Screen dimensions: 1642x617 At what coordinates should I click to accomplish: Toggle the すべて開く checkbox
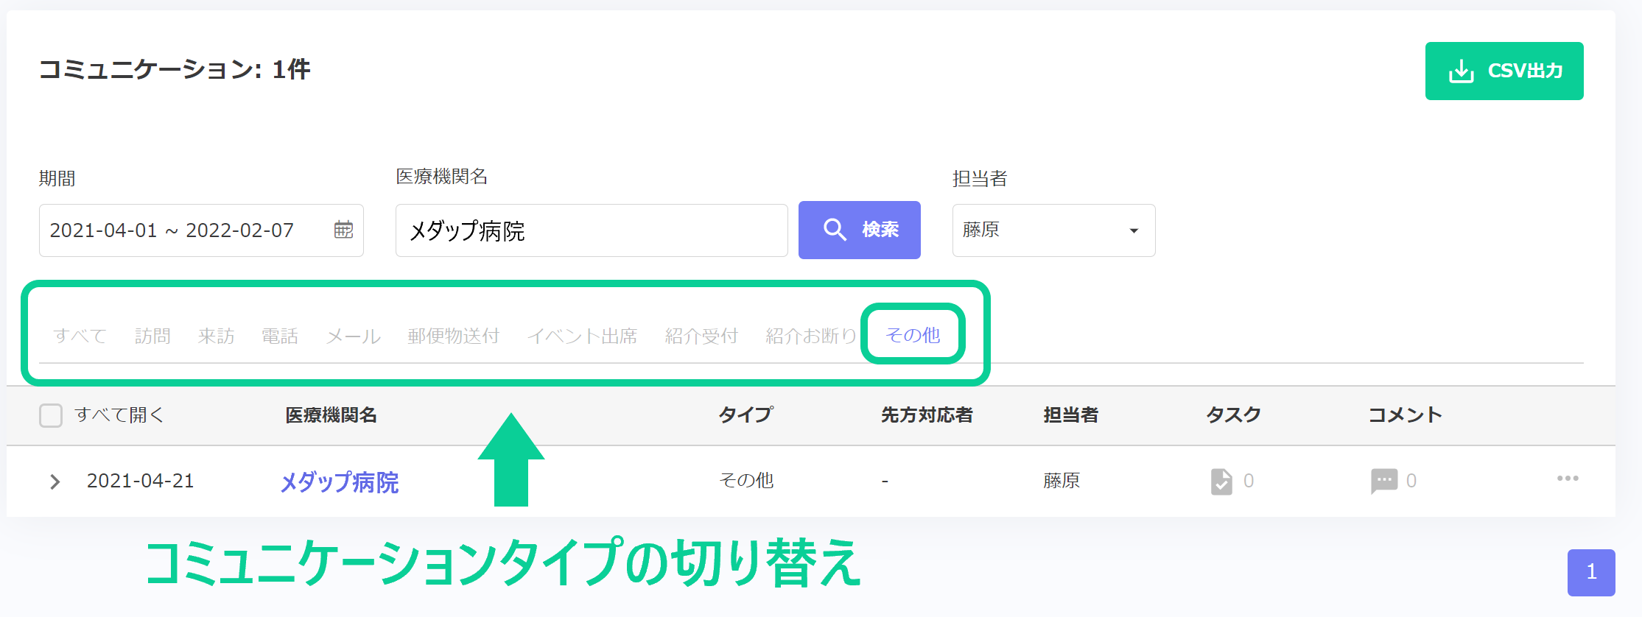click(51, 415)
